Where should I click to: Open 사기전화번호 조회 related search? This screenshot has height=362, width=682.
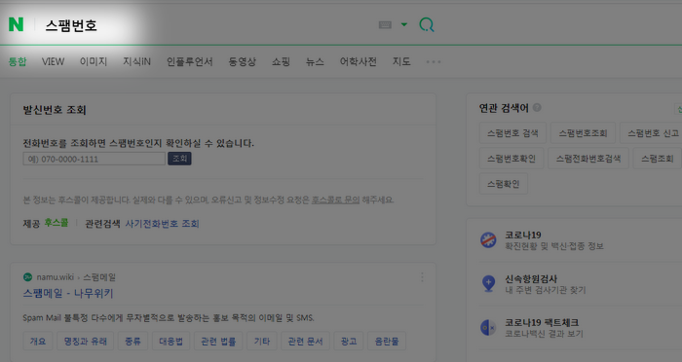(163, 224)
